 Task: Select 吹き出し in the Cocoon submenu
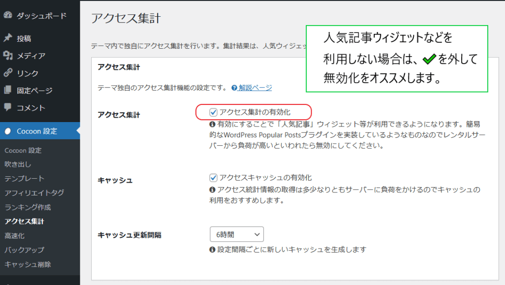click(18, 164)
